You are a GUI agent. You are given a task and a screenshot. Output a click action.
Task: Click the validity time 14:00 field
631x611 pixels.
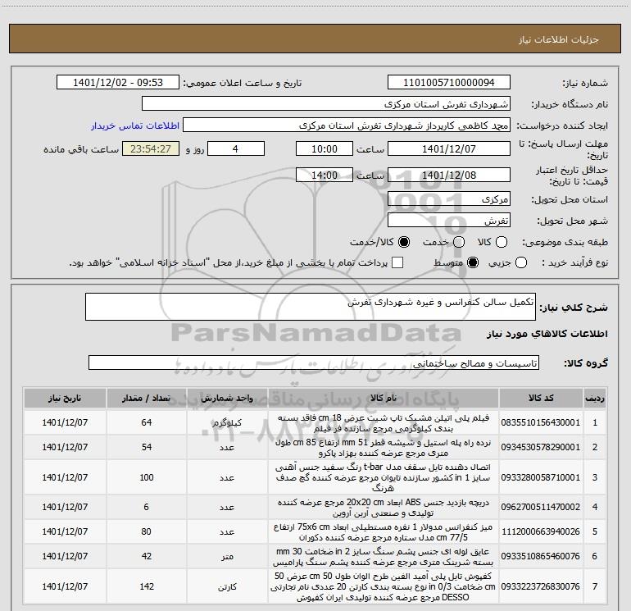coord(325,175)
